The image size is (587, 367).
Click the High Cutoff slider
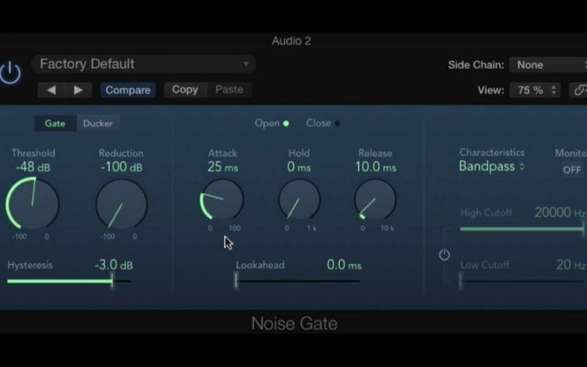pyautogui.click(x=522, y=229)
